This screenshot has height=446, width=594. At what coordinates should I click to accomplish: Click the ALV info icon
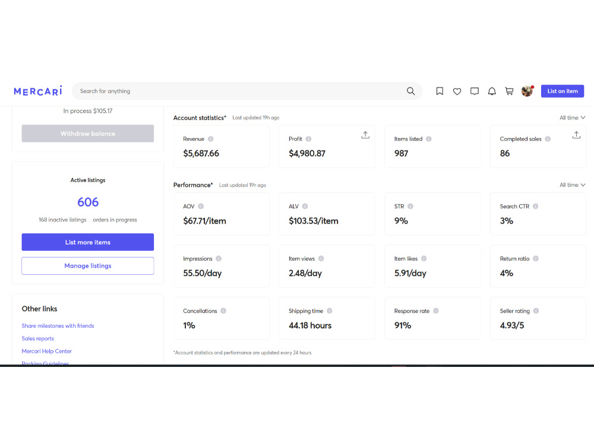click(x=305, y=206)
